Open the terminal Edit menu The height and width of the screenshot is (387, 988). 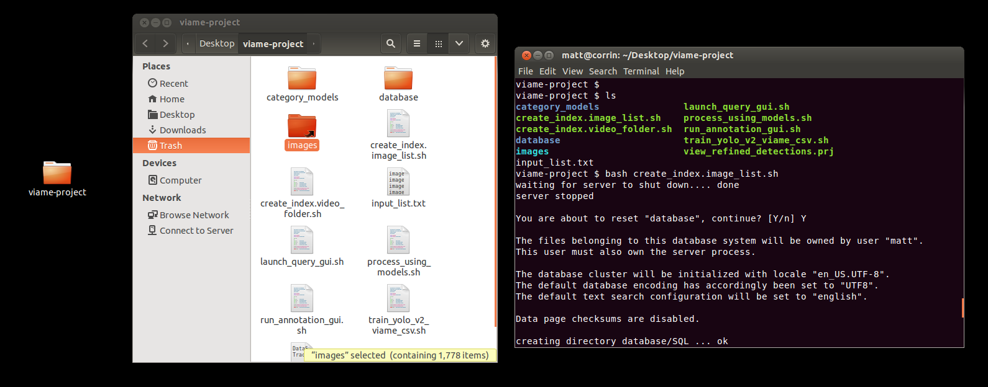tap(547, 71)
